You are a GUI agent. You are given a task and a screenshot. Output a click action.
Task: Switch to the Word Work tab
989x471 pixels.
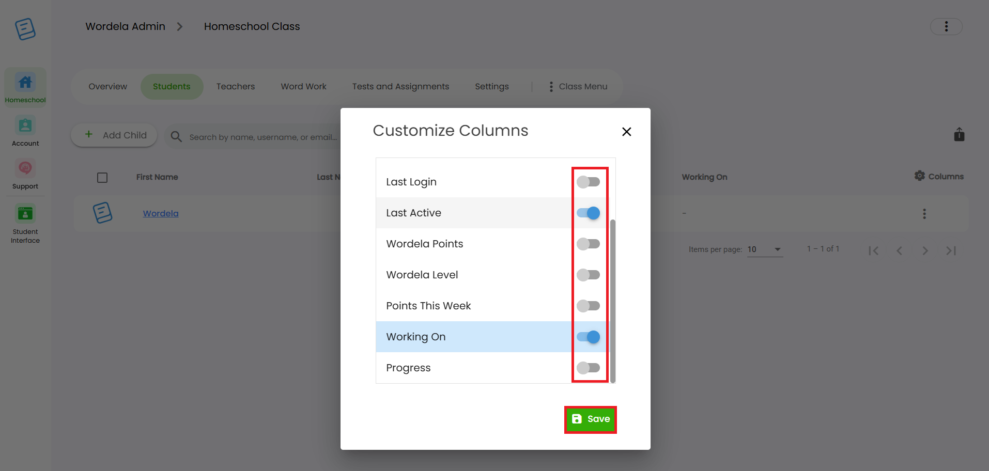tap(303, 86)
